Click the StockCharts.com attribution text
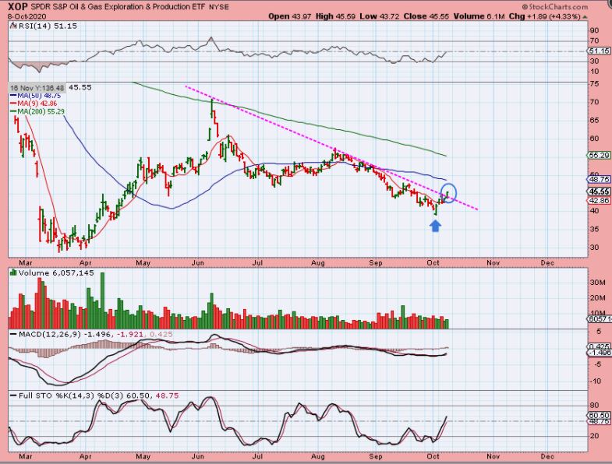Viewport: 612px width, 464px height. coord(554,7)
